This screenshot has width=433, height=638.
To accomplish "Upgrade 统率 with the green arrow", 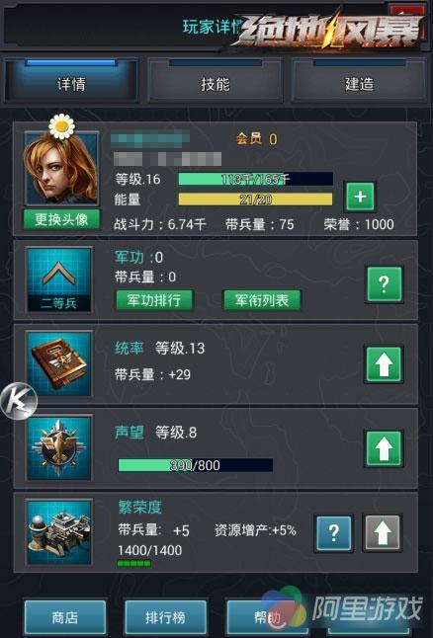I will 384,364.
